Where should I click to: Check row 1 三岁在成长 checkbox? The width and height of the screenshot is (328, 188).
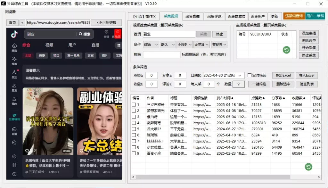tap(134, 104)
